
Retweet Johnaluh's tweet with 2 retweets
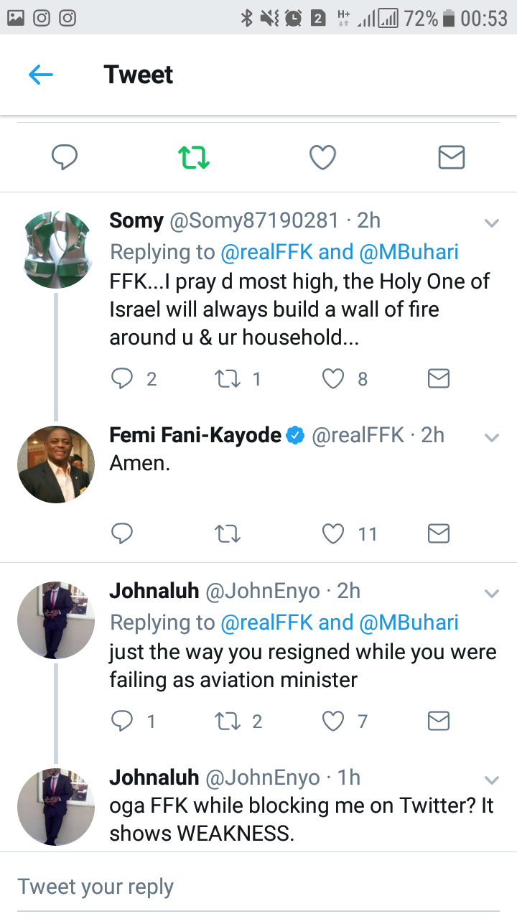[x=227, y=720]
